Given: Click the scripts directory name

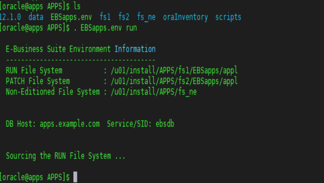Looking at the screenshot, I should (228, 17).
